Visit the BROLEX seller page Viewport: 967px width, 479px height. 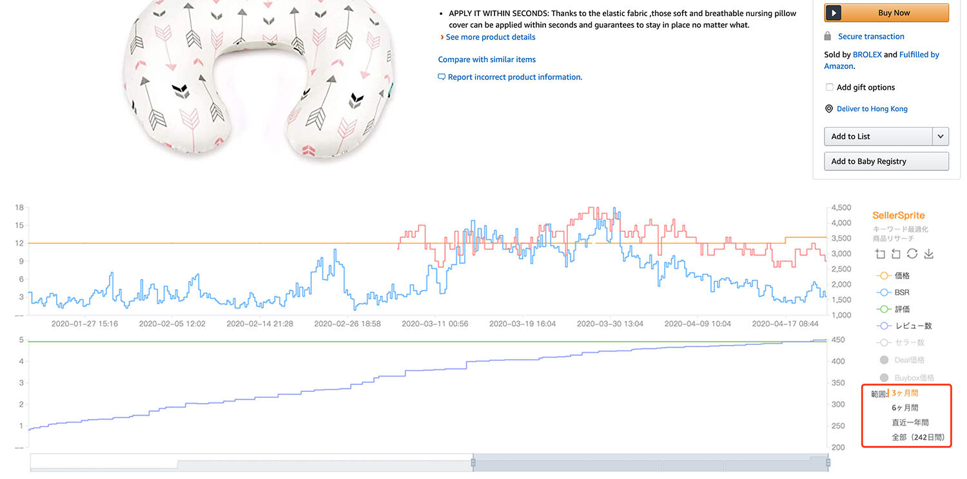(x=867, y=55)
